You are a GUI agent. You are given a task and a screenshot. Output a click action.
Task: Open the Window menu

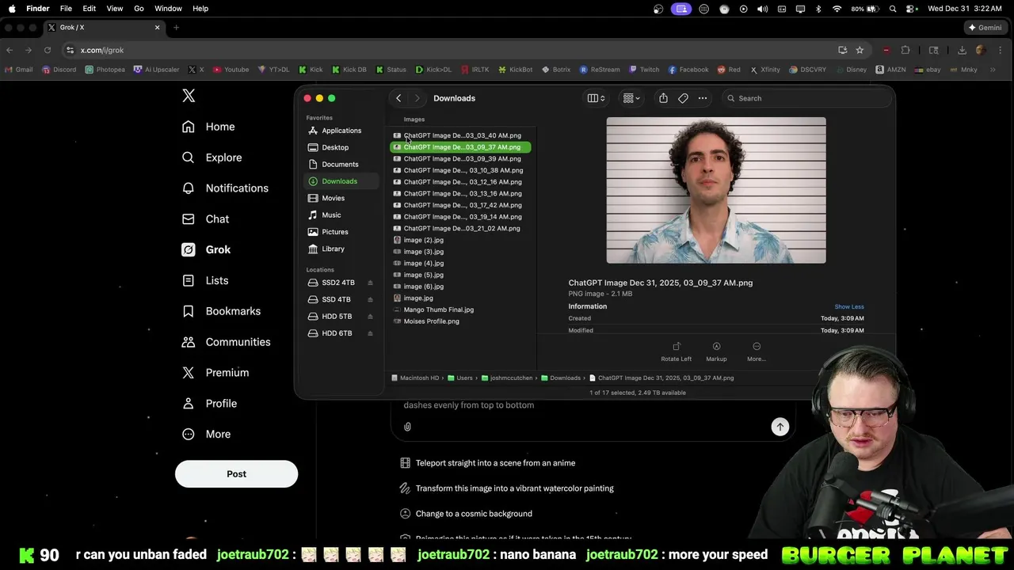click(168, 9)
